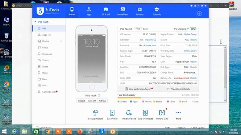Open Chrome from taskbar
This screenshot has width=241, height=135.
(x=47, y=132)
